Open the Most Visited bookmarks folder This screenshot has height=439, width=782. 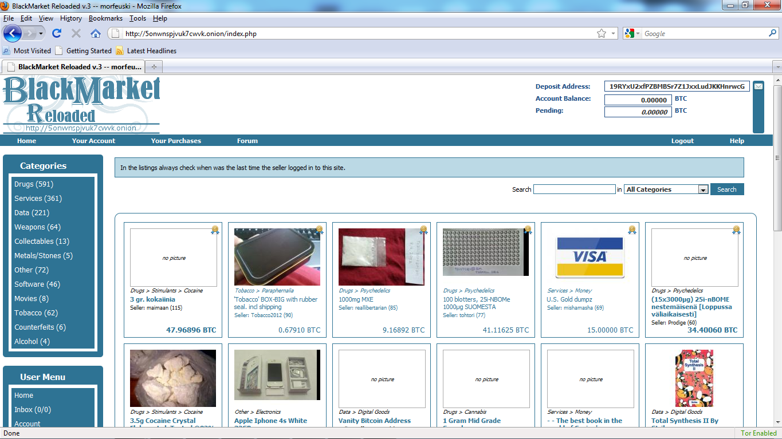pyautogui.click(x=27, y=51)
